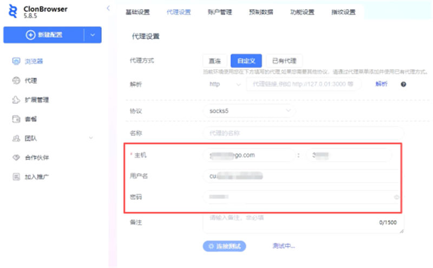This screenshot has width=433, height=268.
Task: Switch to the 代理设置 tab
Action: tap(179, 12)
